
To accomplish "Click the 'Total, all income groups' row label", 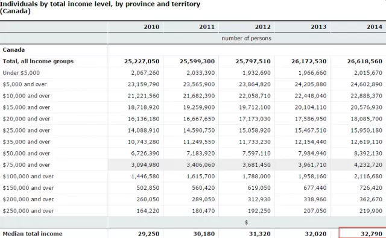I will tap(38, 61).
